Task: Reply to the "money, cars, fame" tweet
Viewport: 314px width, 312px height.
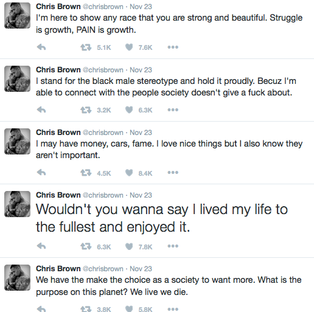Action: click(41, 173)
